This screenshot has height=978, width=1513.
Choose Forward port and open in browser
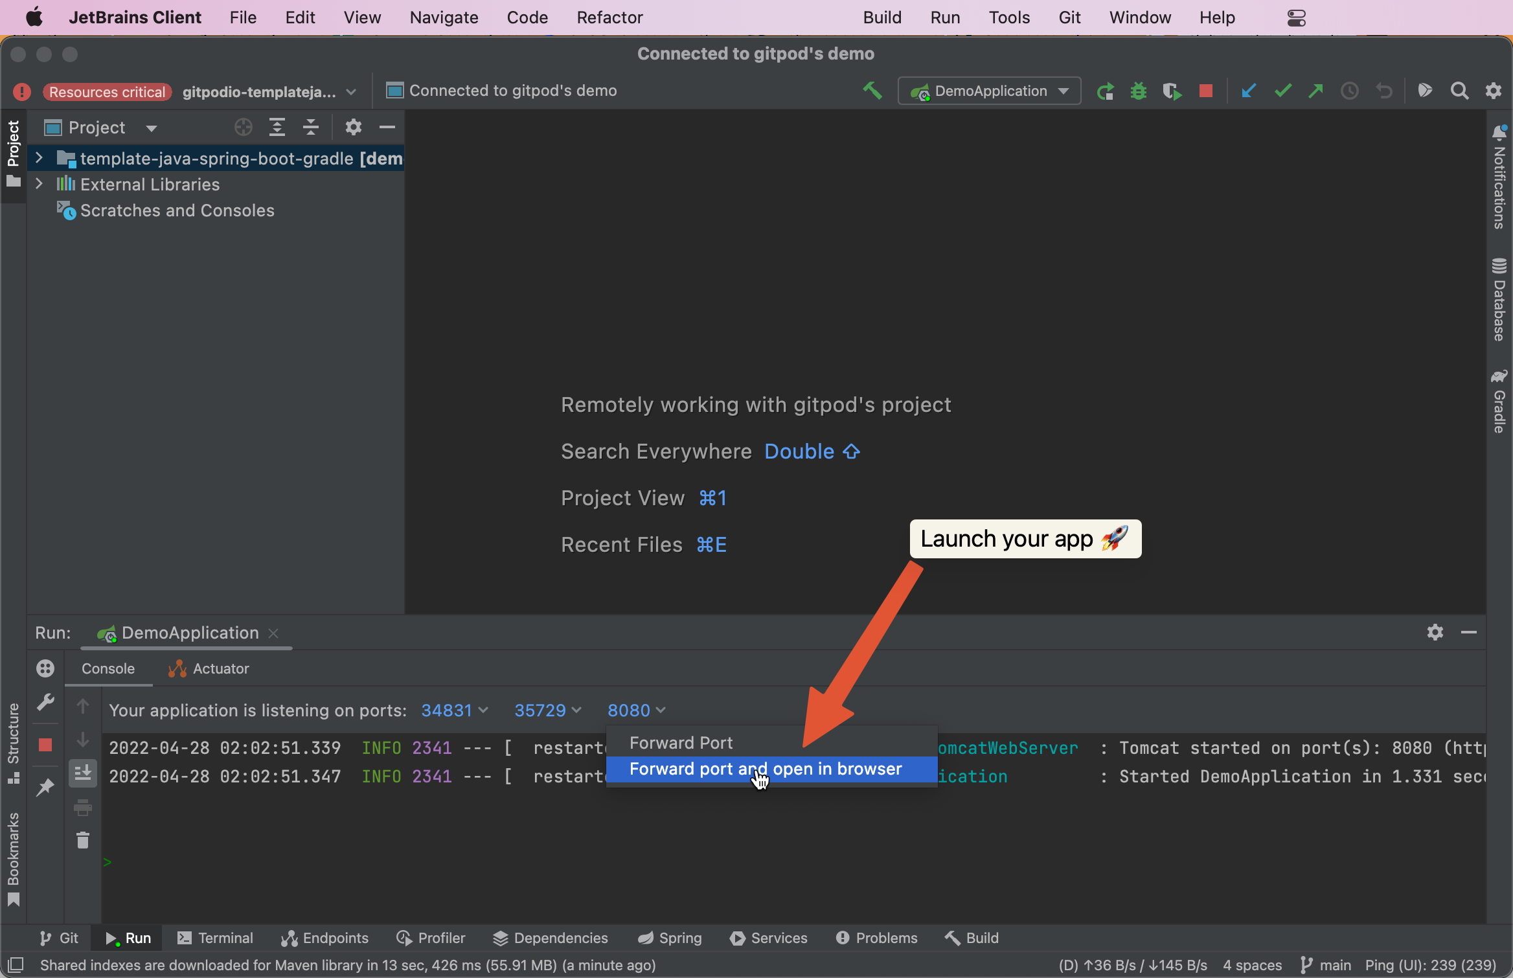pyautogui.click(x=771, y=769)
